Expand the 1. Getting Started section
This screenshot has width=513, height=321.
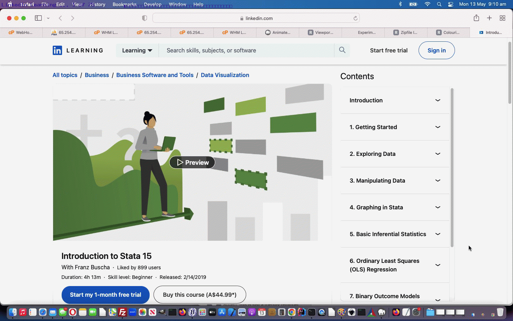coord(395,127)
